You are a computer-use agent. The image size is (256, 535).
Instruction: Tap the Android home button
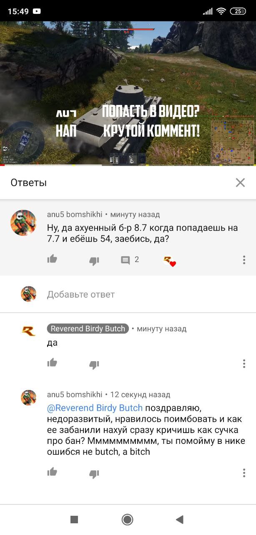click(128, 520)
